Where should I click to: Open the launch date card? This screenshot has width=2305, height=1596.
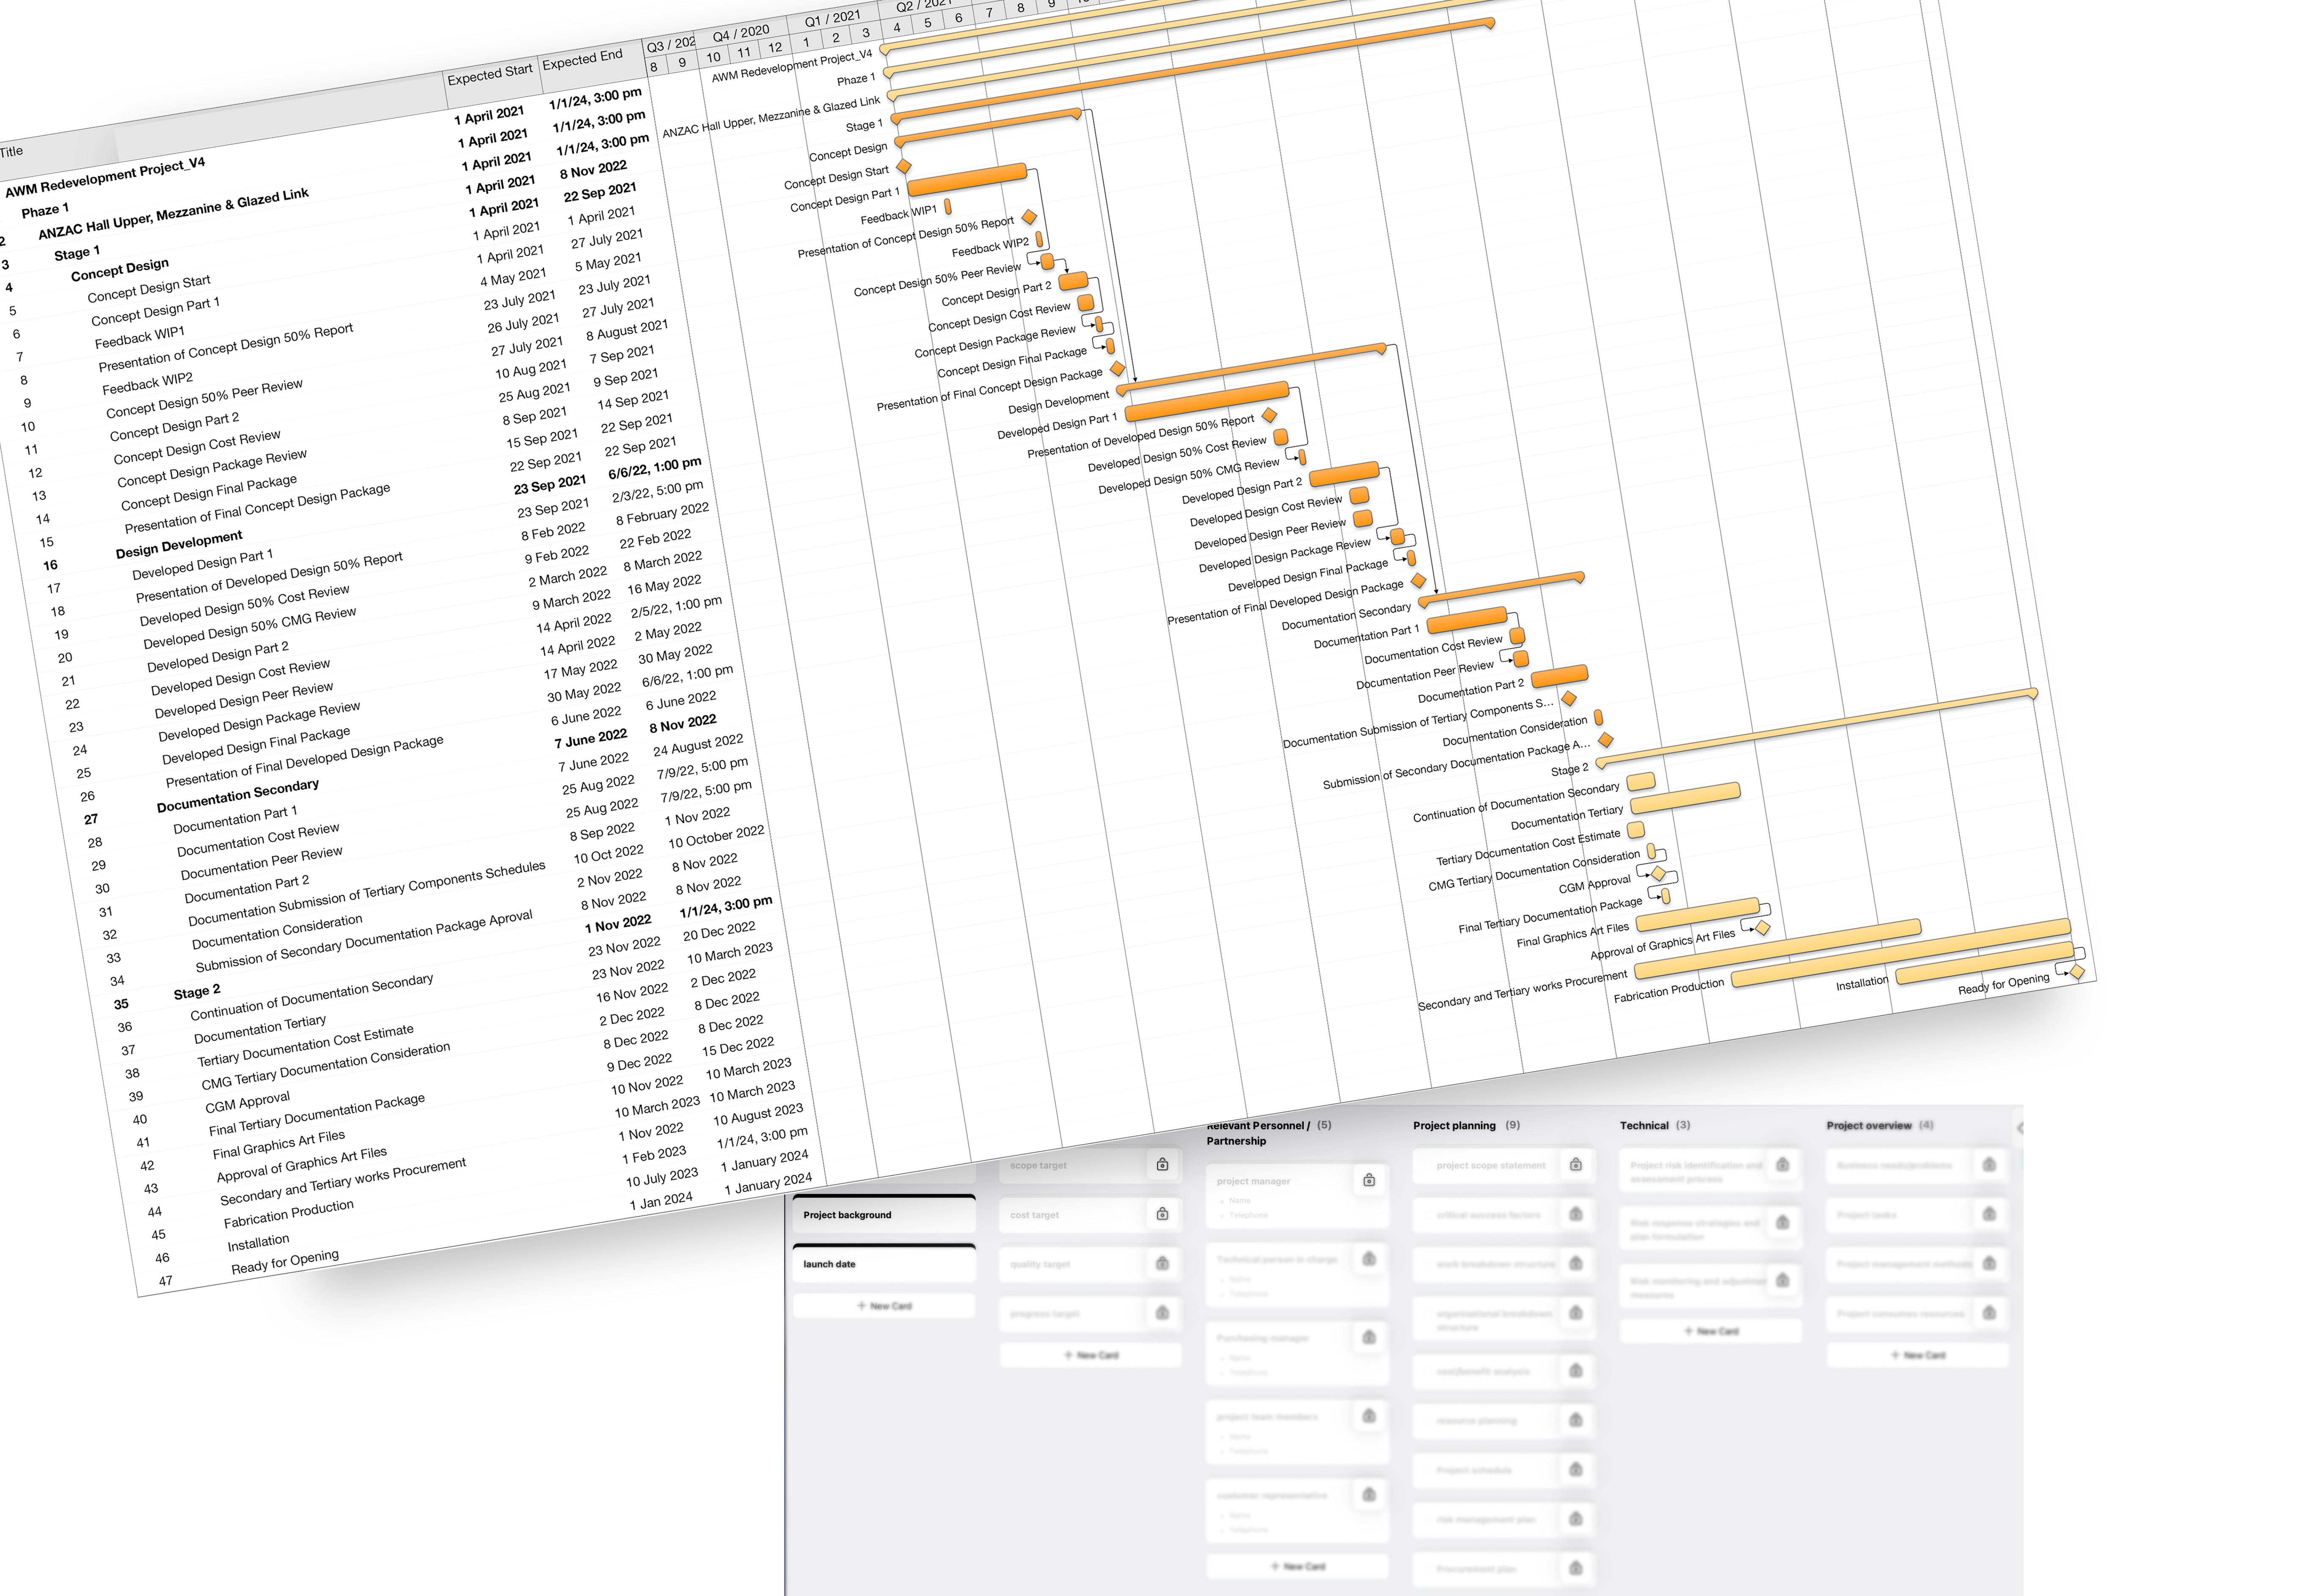coord(884,1264)
